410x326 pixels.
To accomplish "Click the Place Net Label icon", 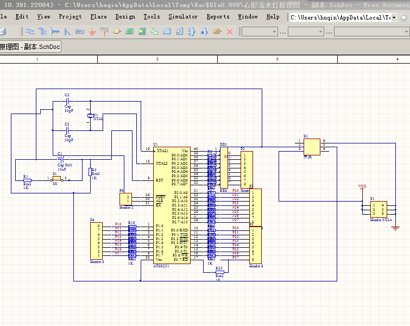I will (80, 32).
